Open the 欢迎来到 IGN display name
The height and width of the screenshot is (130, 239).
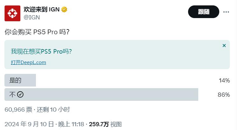pyautogui.click(x=41, y=10)
